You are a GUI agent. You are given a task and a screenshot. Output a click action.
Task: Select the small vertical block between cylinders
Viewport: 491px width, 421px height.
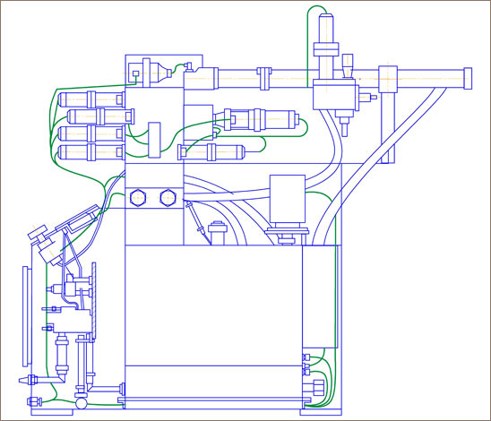click(x=154, y=140)
